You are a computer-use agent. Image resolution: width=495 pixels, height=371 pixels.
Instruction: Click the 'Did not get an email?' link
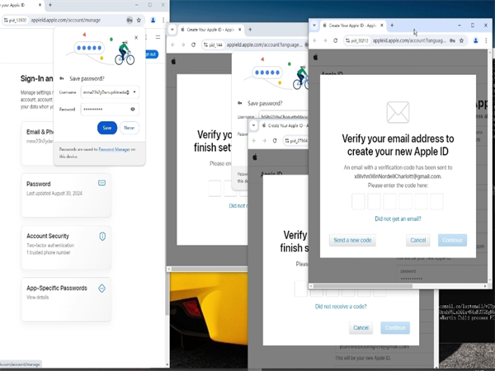pos(398,218)
